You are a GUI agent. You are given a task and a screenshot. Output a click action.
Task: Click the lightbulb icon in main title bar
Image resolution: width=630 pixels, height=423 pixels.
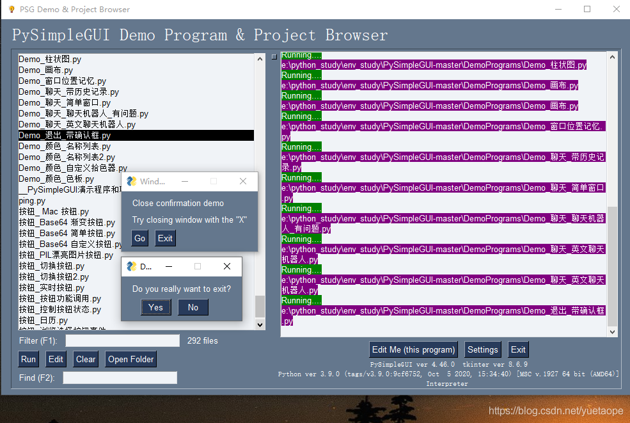[12, 9]
